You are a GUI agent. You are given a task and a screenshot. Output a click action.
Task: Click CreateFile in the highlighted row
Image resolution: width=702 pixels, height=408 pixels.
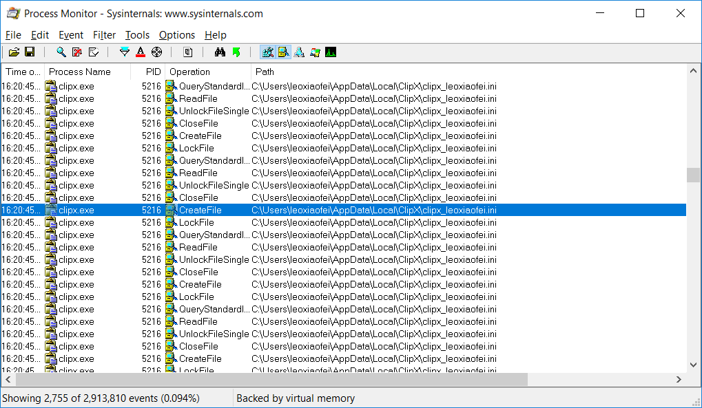tap(200, 211)
